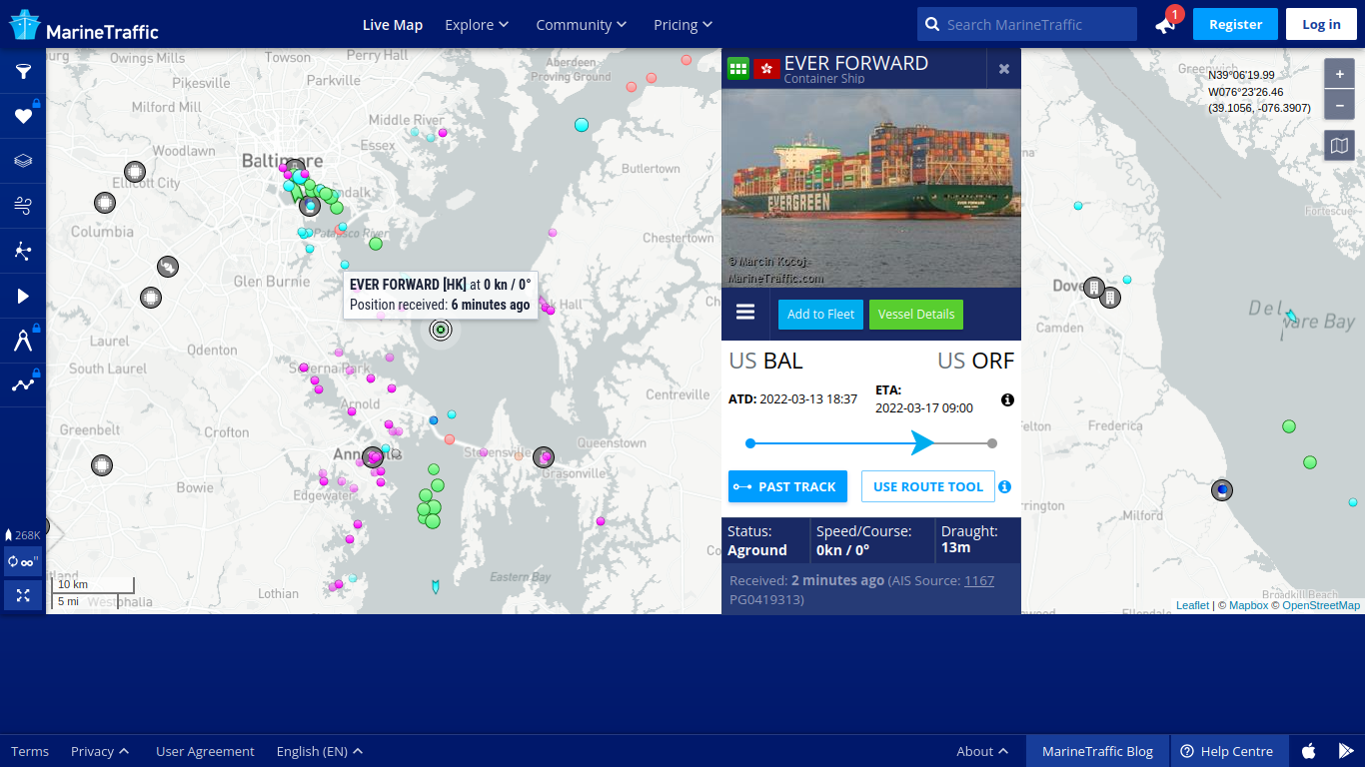1365x767 pixels.
Task: Open the Google Play store icon
Action: tap(1346, 751)
